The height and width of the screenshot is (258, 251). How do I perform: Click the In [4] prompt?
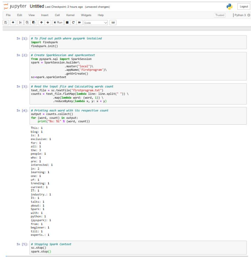click(x=22, y=111)
